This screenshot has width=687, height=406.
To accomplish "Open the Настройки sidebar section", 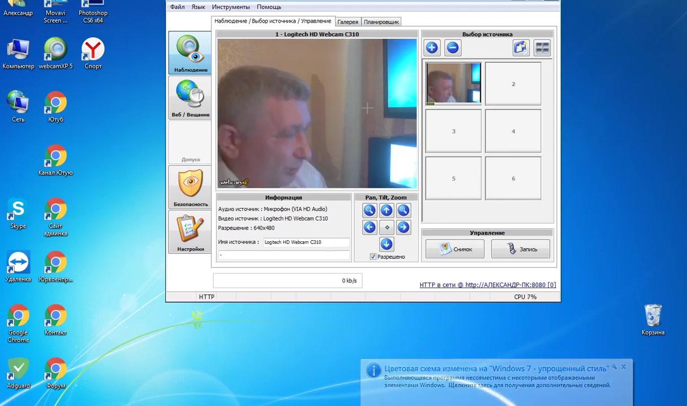I will click(x=190, y=232).
